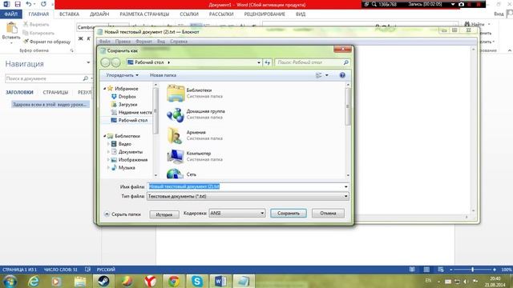
Task: Click the redo icon in Word's quick access toolbar
Action: [x=43, y=4]
